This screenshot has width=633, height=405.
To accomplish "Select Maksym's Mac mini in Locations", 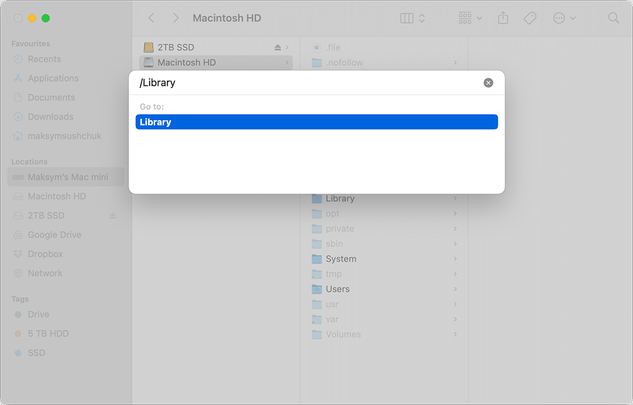I will tap(66, 177).
